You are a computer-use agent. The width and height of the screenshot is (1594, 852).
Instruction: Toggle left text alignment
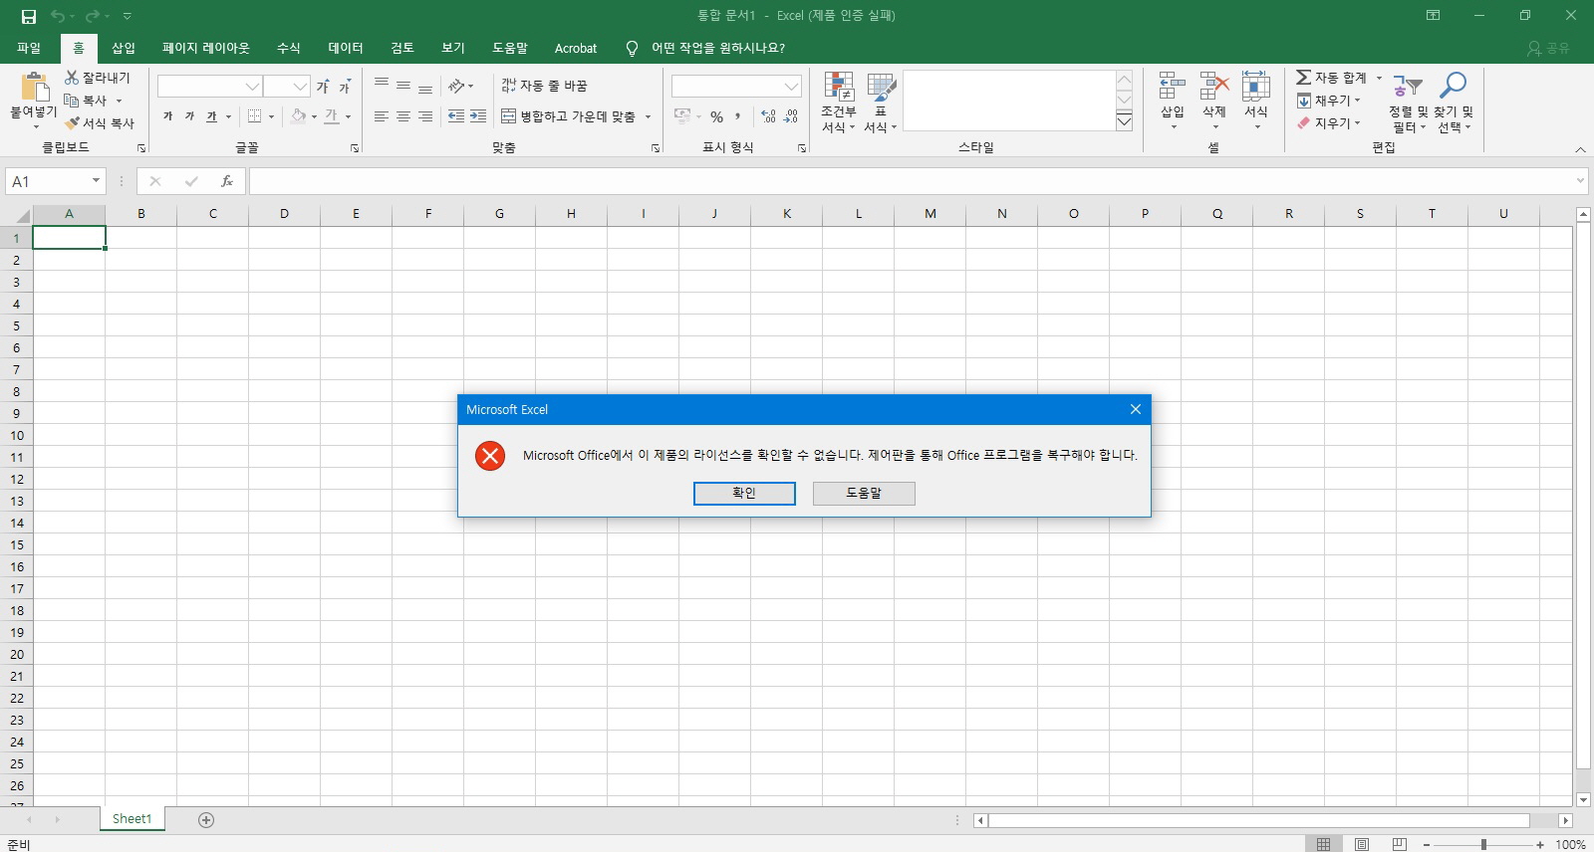(x=382, y=116)
